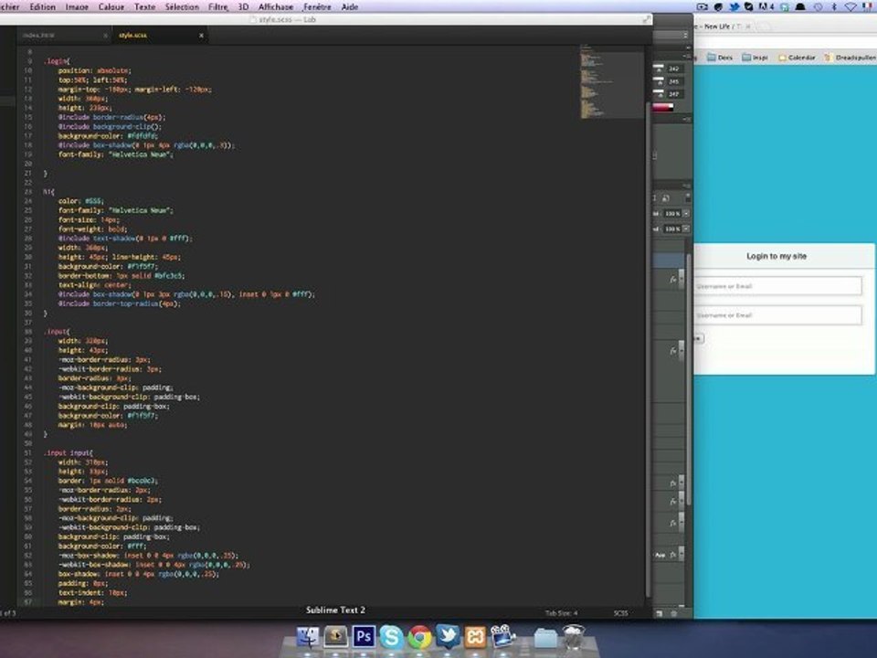This screenshot has height=658, width=877.
Task: Click the green value slider 245
Action: (659, 81)
